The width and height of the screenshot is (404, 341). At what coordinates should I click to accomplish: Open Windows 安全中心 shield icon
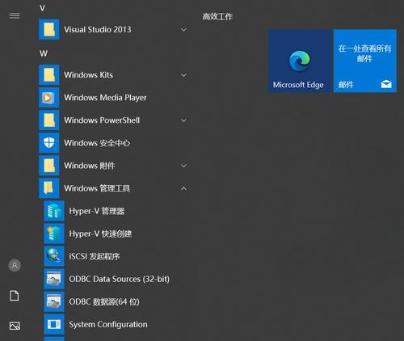click(x=49, y=143)
